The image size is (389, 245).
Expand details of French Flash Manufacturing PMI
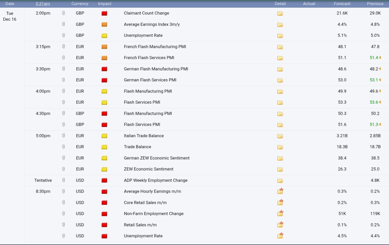pyautogui.click(x=280, y=47)
